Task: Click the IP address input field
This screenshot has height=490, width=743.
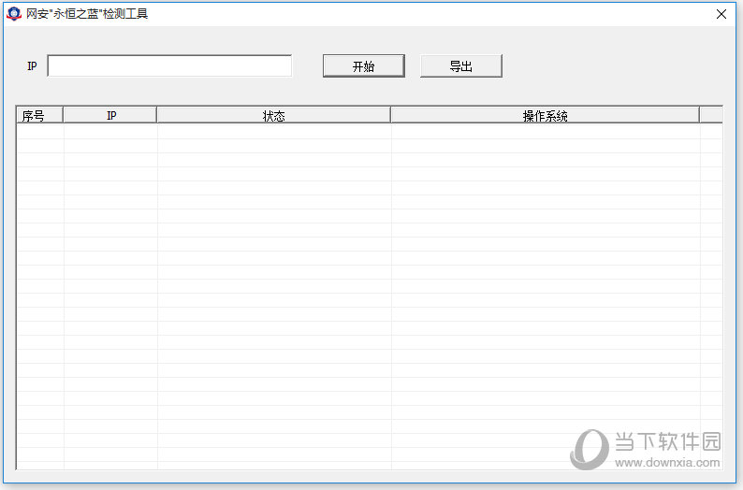Action: click(x=169, y=65)
